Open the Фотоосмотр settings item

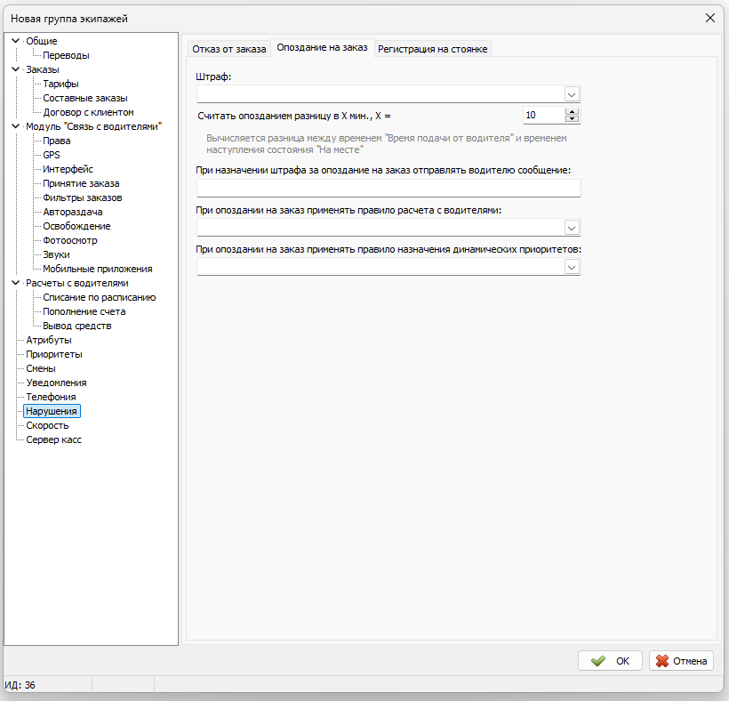pos(70,240)
